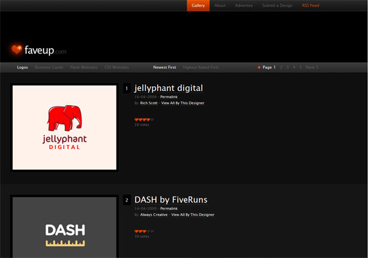
Task: Sort by Highest Rated First
Action: coord(201,68)
